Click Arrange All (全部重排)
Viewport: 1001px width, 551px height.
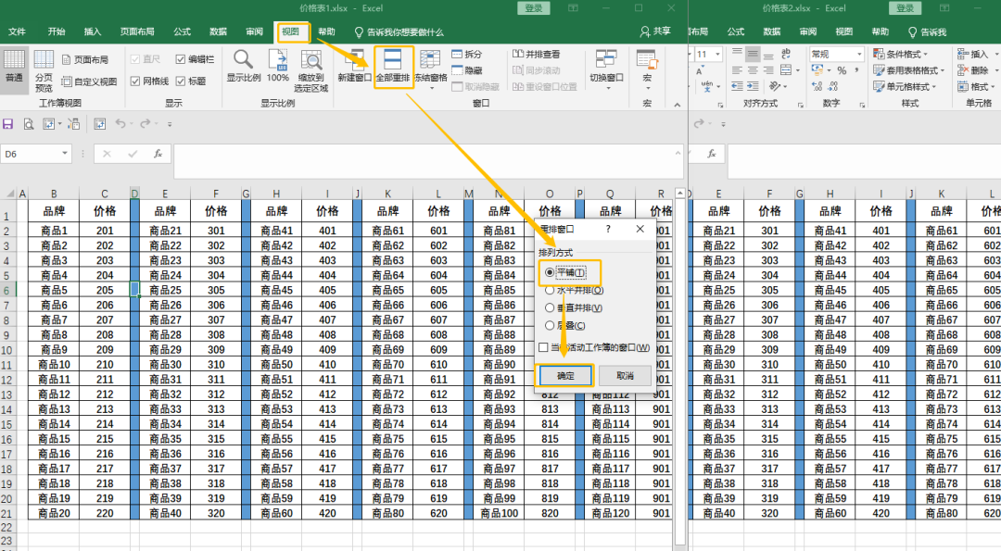393,67
